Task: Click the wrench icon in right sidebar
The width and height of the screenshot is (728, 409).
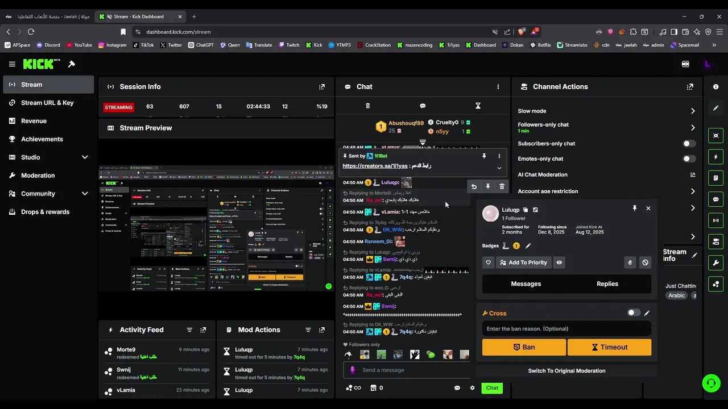Action: pos(715,262)
